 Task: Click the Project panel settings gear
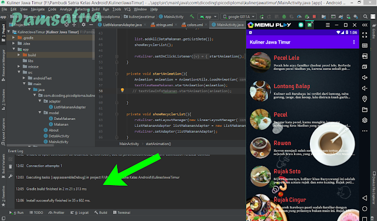tap(84, 25)
